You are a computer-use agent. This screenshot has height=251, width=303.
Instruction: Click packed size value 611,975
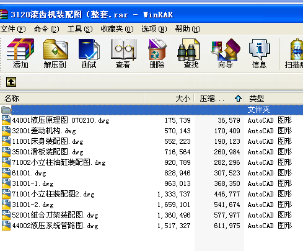coord(227,226)
